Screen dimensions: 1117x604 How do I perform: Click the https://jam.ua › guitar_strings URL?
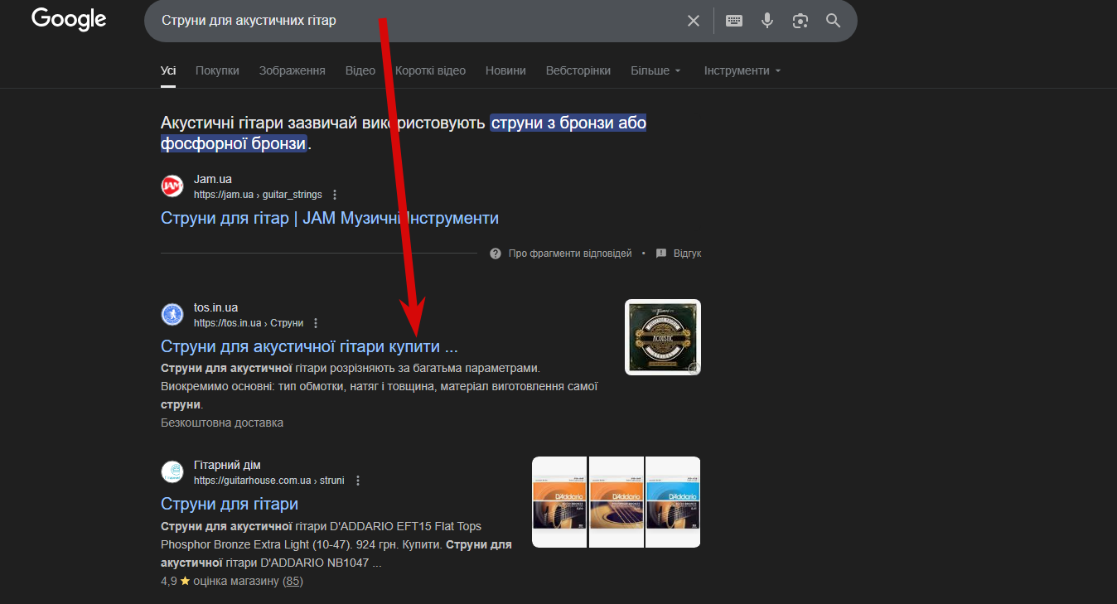pos(258,195)
